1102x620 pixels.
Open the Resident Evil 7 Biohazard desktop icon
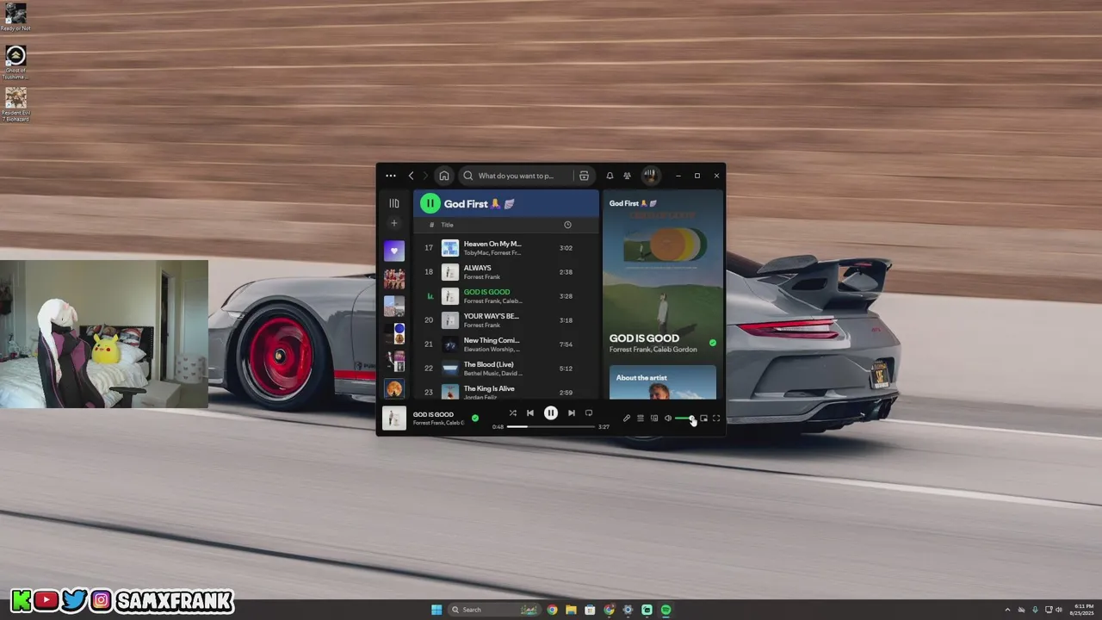(x=15, y=104)
